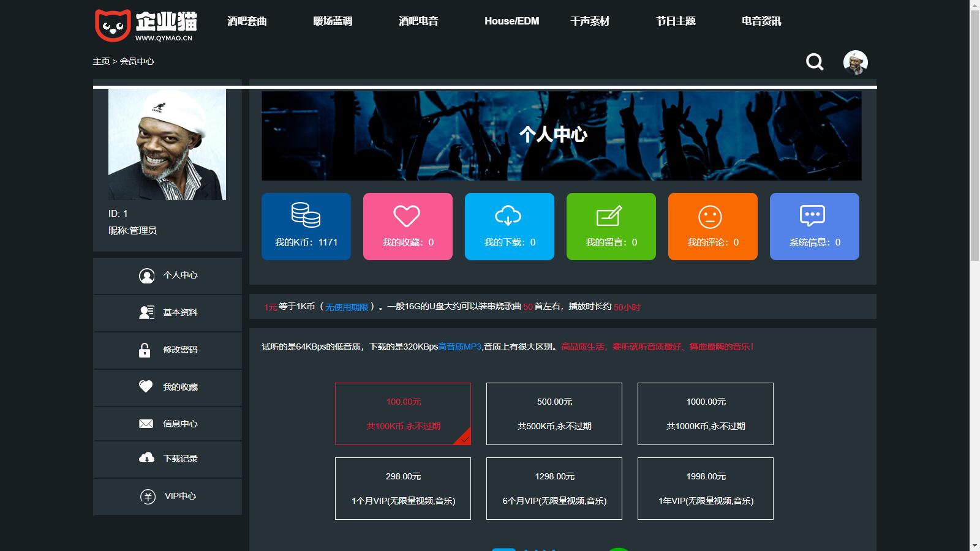
Task: Select the 100.00元 recharge option
Action: coord(403,414)
